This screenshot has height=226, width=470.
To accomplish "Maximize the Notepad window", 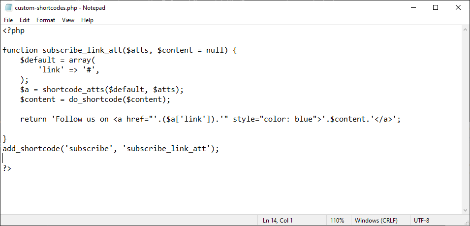I will 435,7.
